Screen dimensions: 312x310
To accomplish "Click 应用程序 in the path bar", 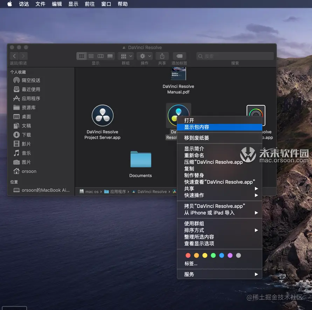I will point(115,192).
